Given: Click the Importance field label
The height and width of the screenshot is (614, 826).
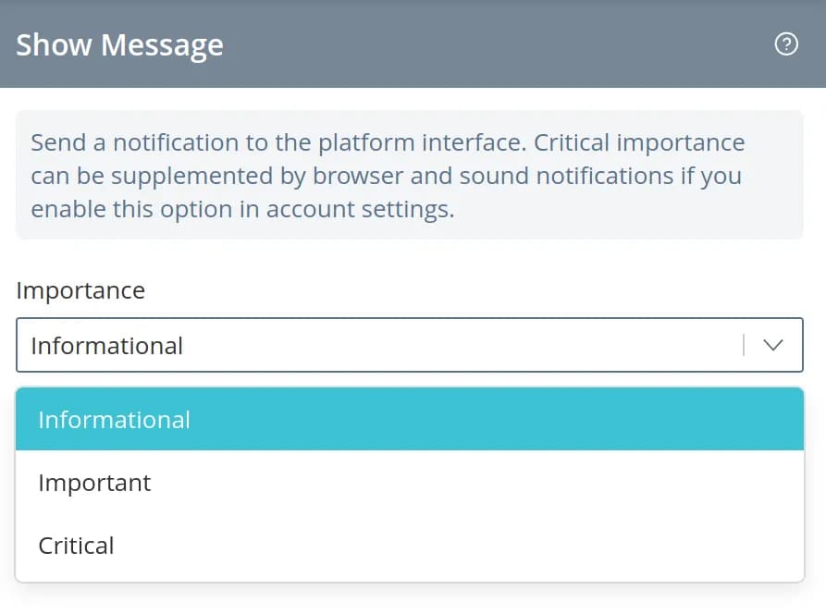Looking at the screenshot, I should 80,290.
